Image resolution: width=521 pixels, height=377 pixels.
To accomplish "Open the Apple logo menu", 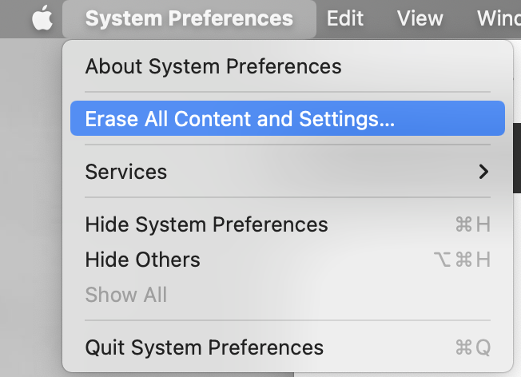I will tap(42, 18).
